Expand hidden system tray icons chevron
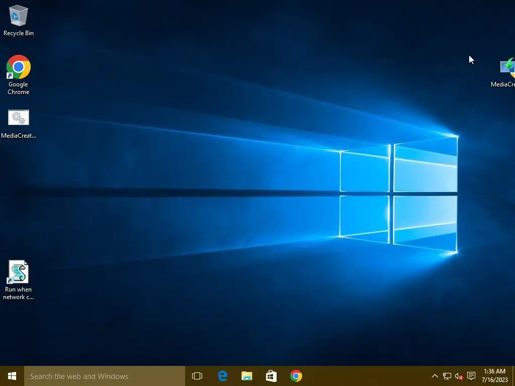Image resolution: width=515 pixels, height=386 pixels. [435, 376]
